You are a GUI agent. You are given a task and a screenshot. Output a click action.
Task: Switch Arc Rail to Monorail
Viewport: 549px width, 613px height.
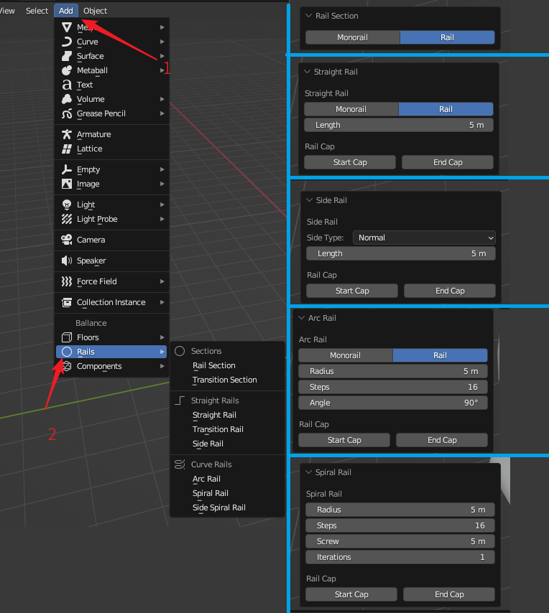[346, 355]
